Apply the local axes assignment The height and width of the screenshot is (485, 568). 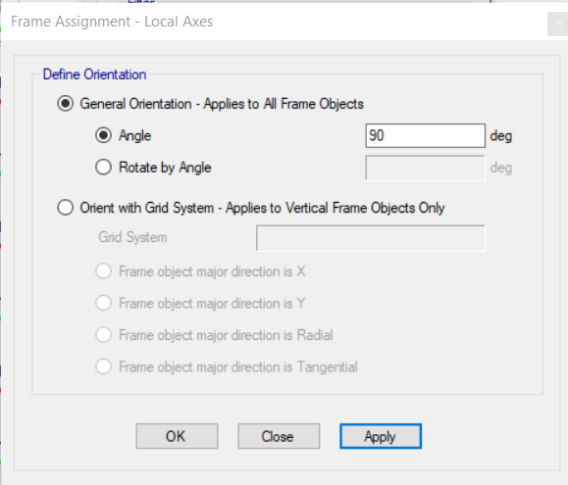coord(381,436)
